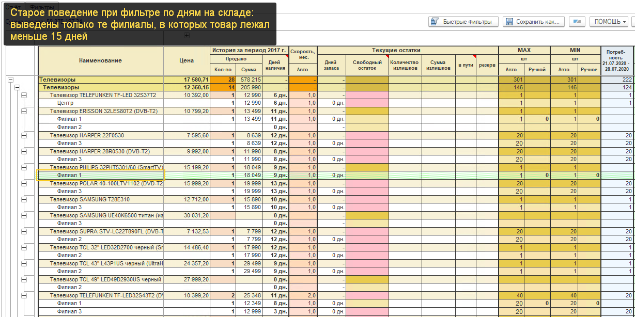Screen dimensions: 635x317
Task: Collapse Телевизор SUPRA STV-LC22T890FL row
Action: 24,231
